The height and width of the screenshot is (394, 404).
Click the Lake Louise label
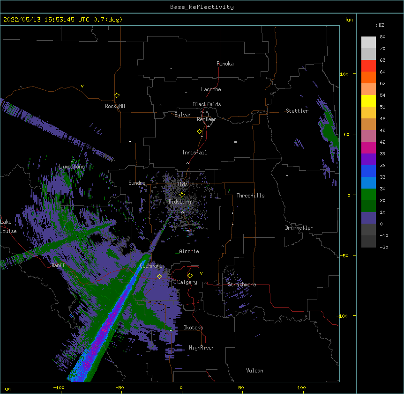(8, 226)
